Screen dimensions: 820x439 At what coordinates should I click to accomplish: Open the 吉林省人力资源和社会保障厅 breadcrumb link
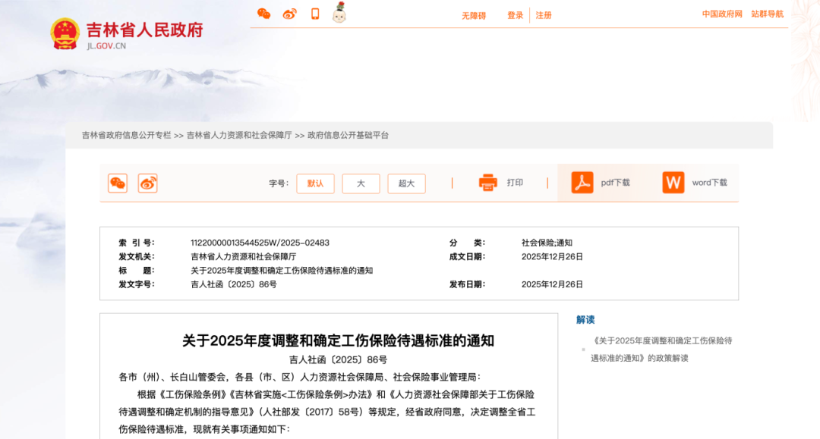[x=239, y=135]
